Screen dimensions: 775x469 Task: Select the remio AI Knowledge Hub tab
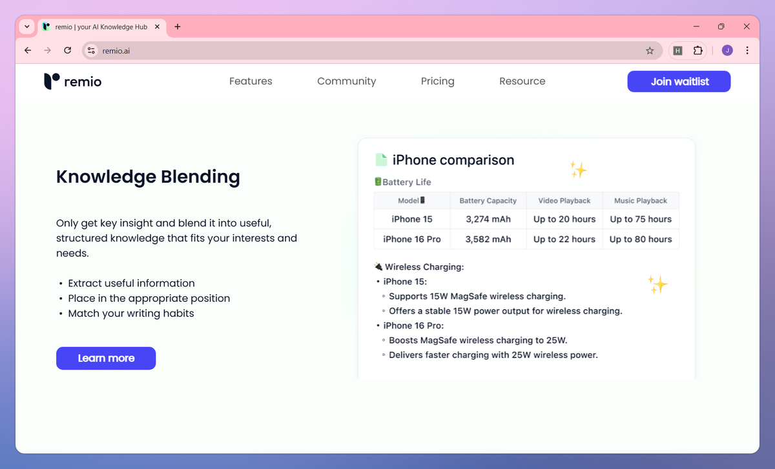[101, 26]
